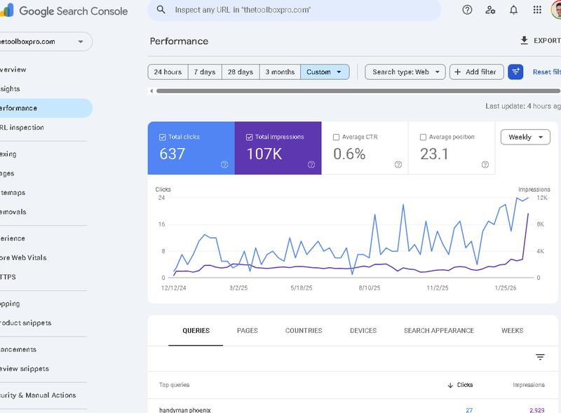Open the Search type: Web dropdown

[405, 72]
